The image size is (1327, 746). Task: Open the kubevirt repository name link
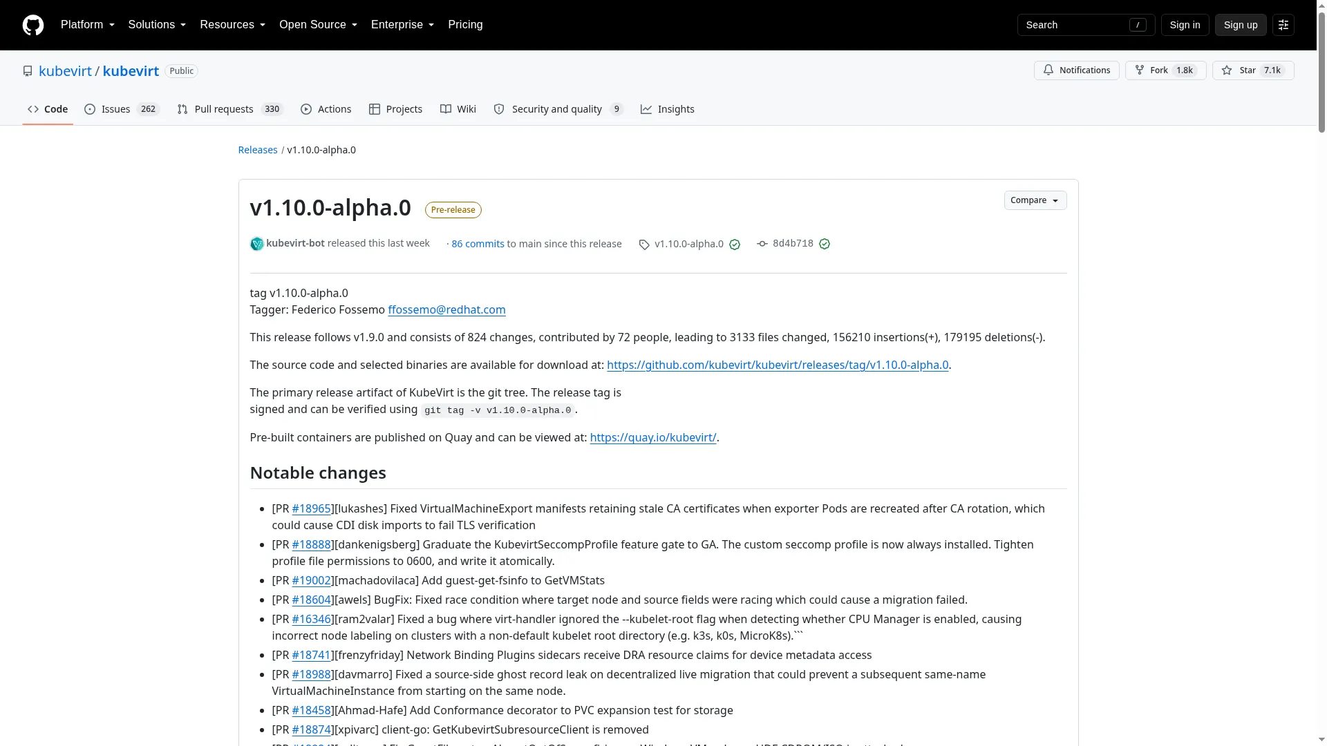(x=131, y=71)
